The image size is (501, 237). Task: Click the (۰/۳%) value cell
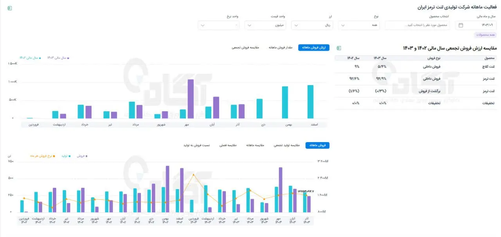(x=380, y=91)
